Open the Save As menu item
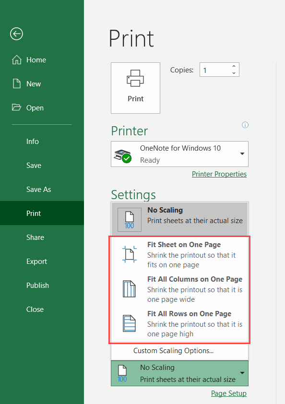The height and width of the screenshot is (404, 285). (x=39, y=190)
